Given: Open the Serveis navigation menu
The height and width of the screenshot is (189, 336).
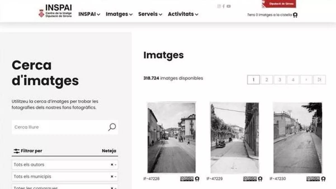Looking at the screenshot, I should tap(150, 14).
